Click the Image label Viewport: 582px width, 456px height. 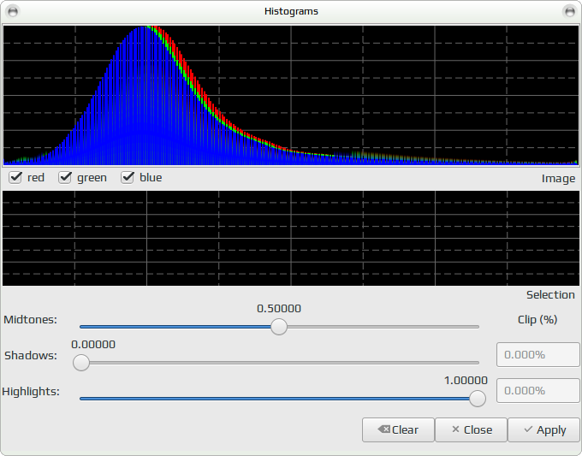click(x=558, y=179)
